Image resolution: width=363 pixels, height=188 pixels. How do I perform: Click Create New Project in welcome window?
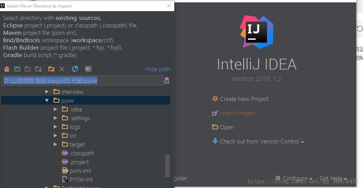pyautogui.click(x=244, y=99)
